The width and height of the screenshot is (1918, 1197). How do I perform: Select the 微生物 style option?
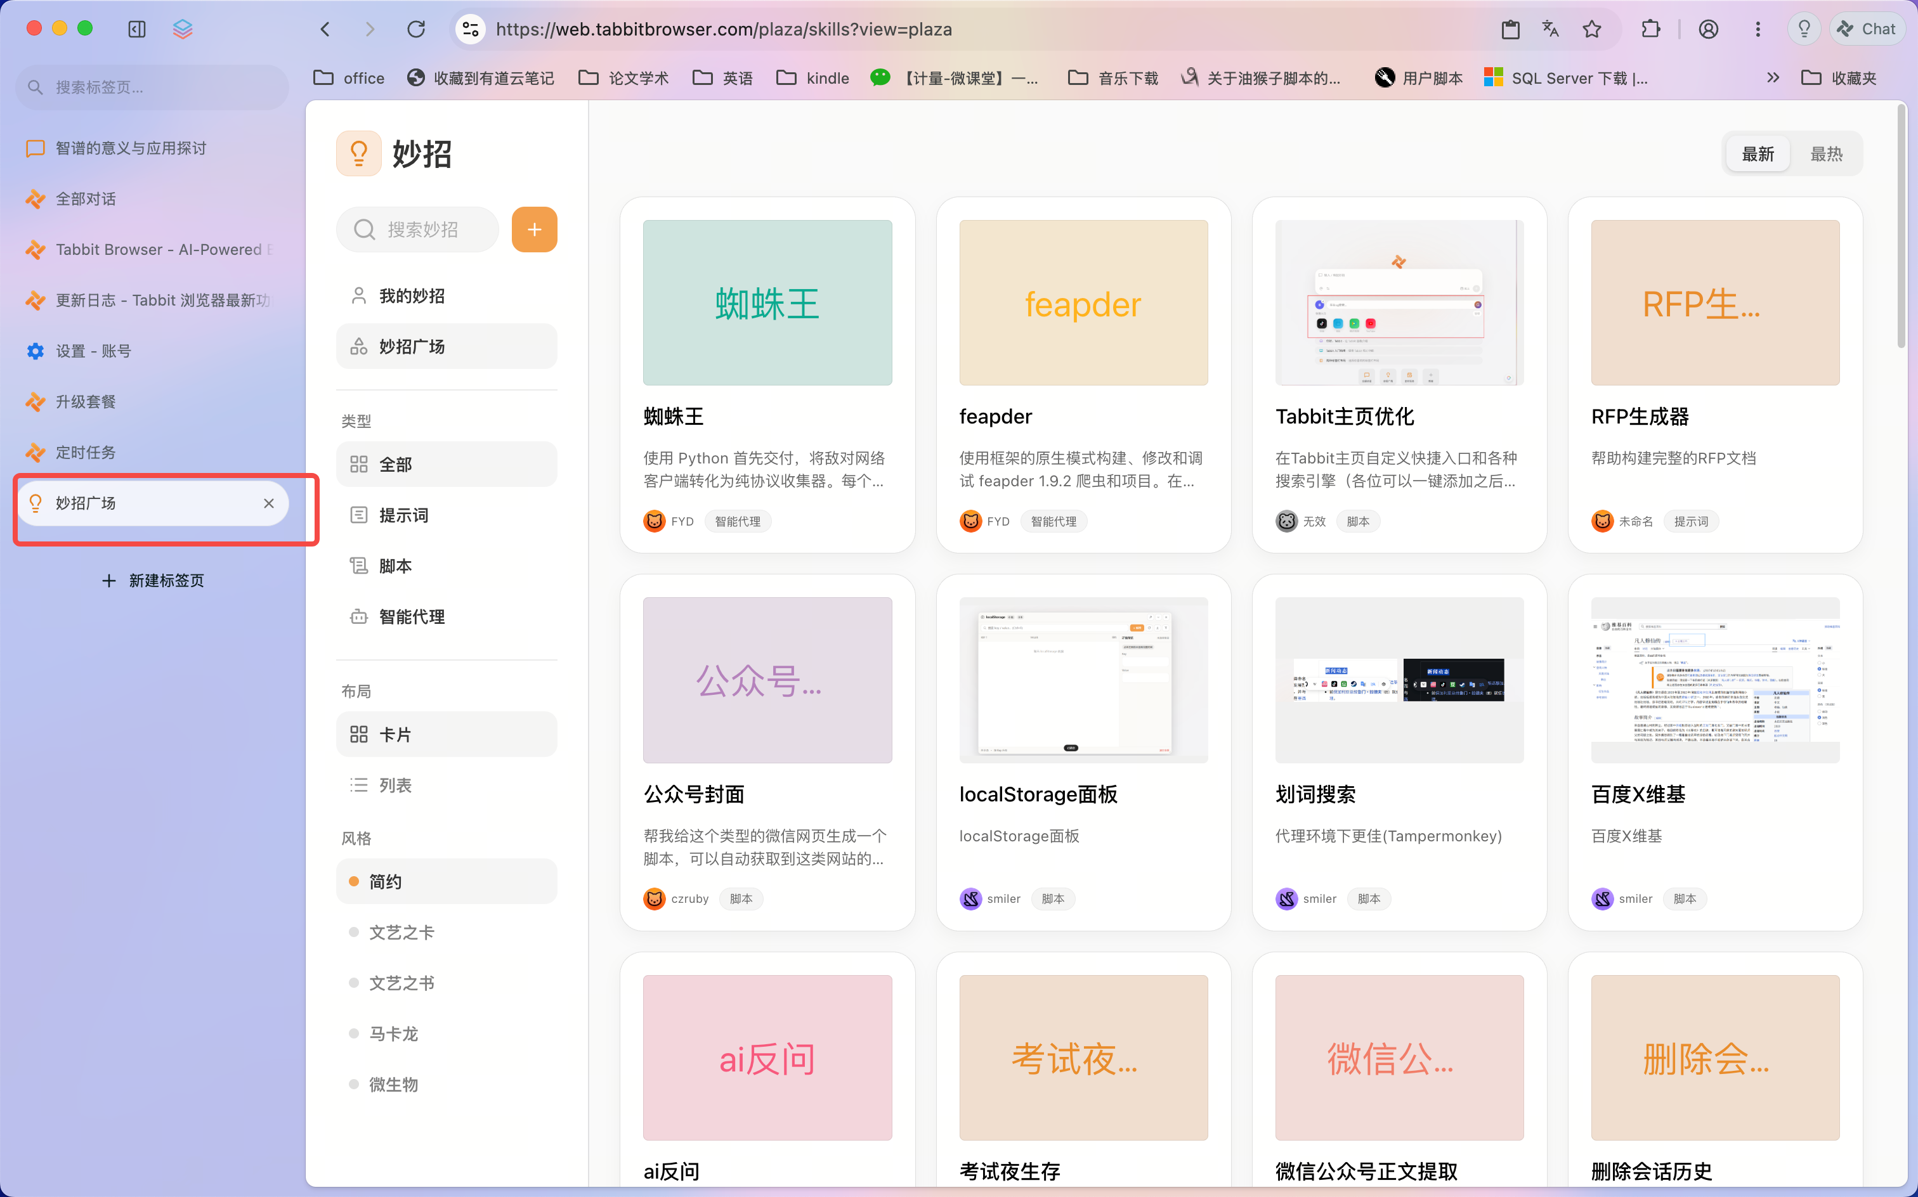pos(447,1084)
